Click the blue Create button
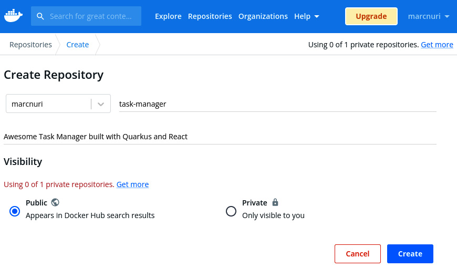 click(410, 254)
